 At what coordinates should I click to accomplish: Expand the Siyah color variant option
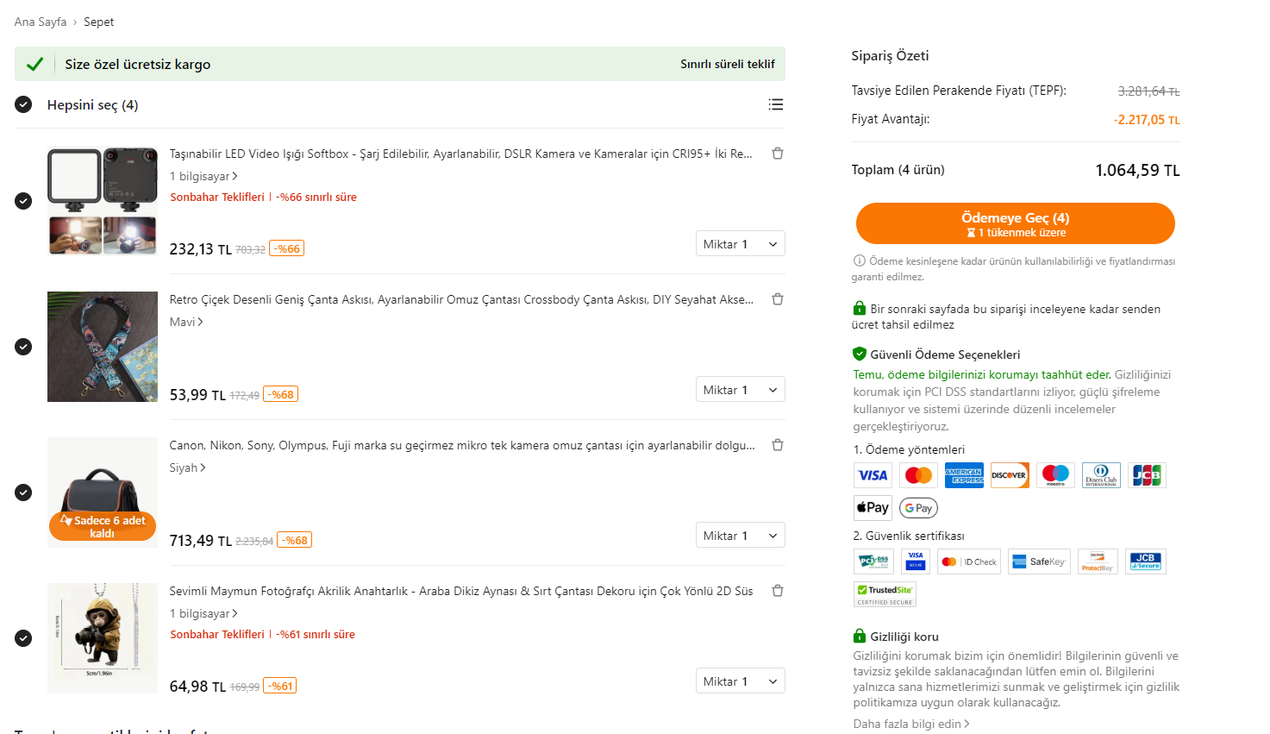[x=187, y=467]
